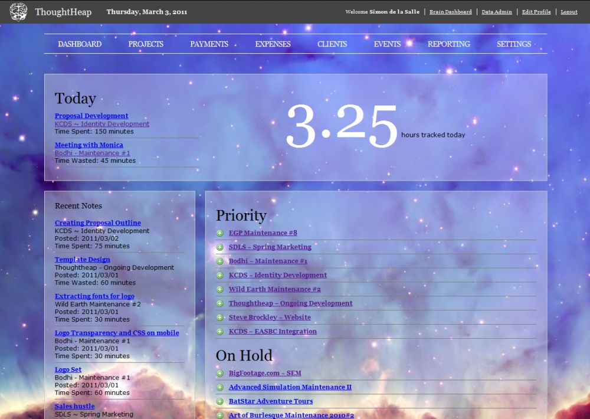The width and height of the screenshot is (590, 419).
Task: Click 'Thursday, March 3, 2011' date text
Action: tap(147, 12)
